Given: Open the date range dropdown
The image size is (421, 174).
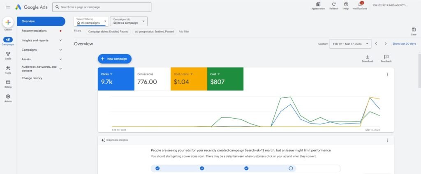Looking at the screenshot, I should (350, 43).
